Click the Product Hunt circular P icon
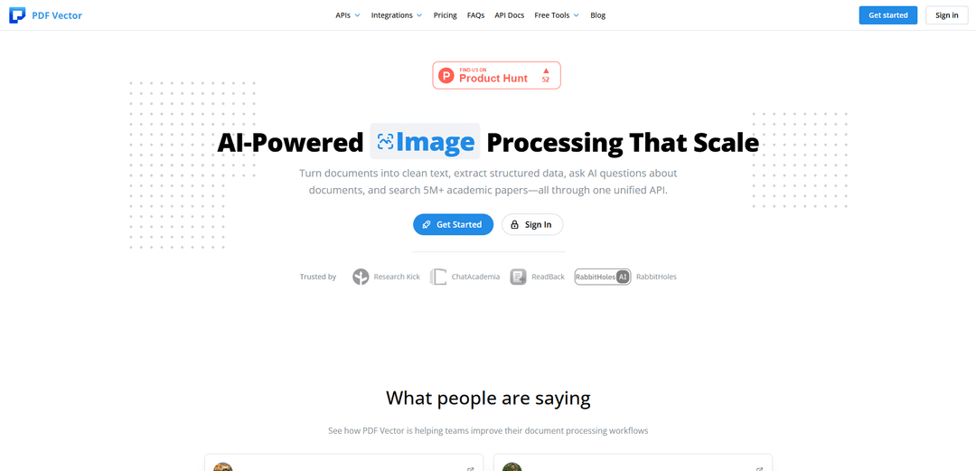976x471 pixels. [x=446, y=75]
